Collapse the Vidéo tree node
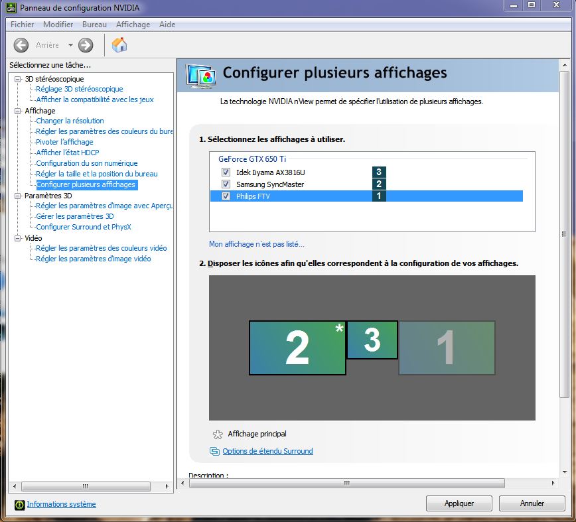The image size is (576, 522). (x=17, y=238)
